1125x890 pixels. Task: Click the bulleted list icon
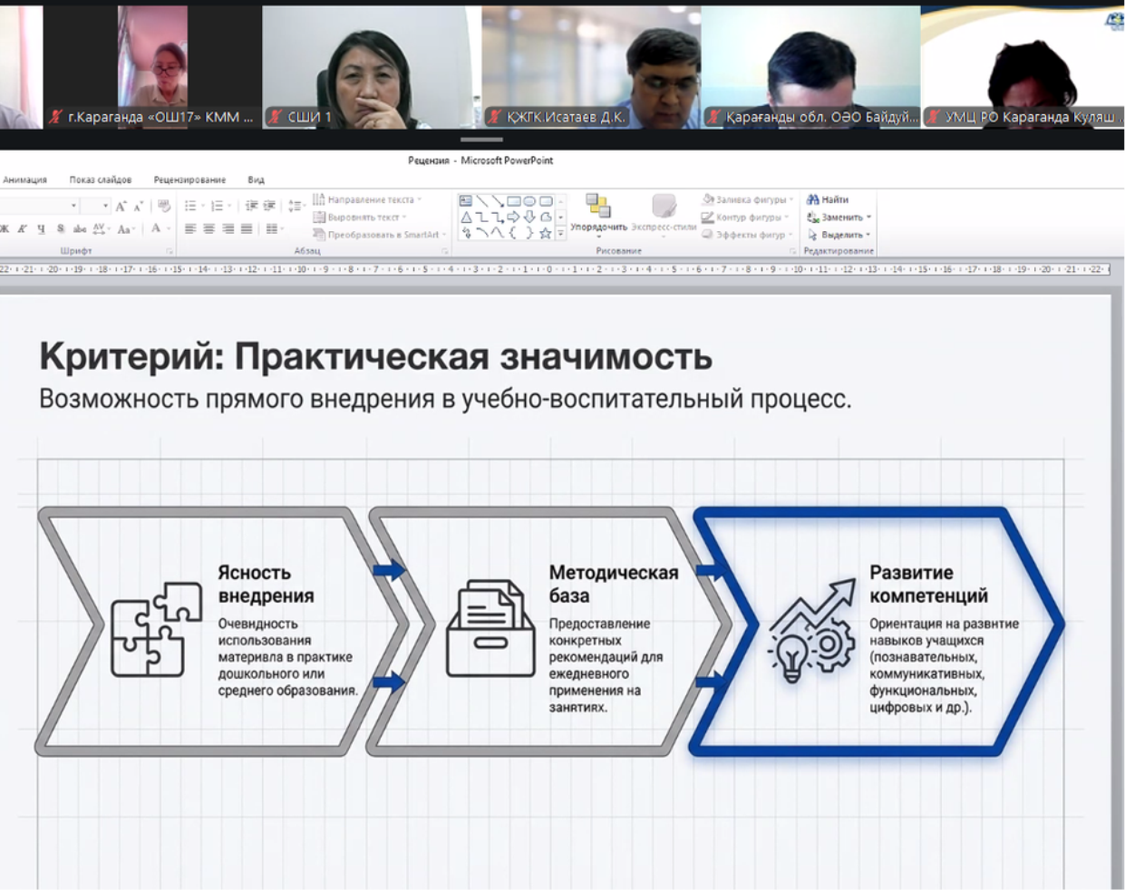(190, 207)
